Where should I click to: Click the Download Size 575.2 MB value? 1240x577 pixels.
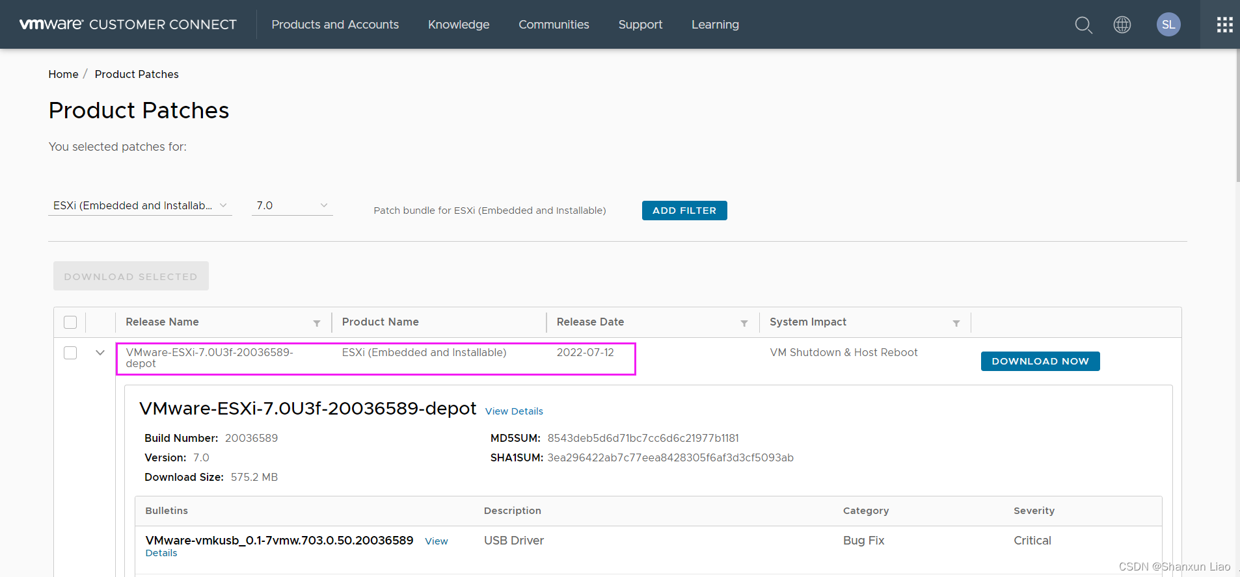pos(254,477)
